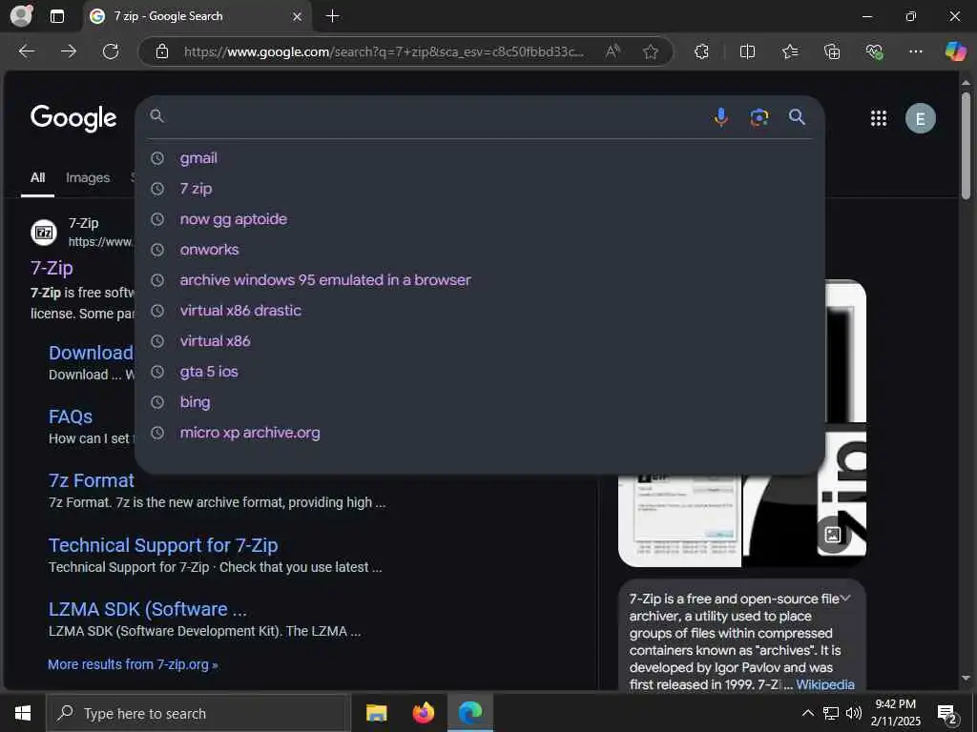Open File Explorer from taskbar

point(376,713)
